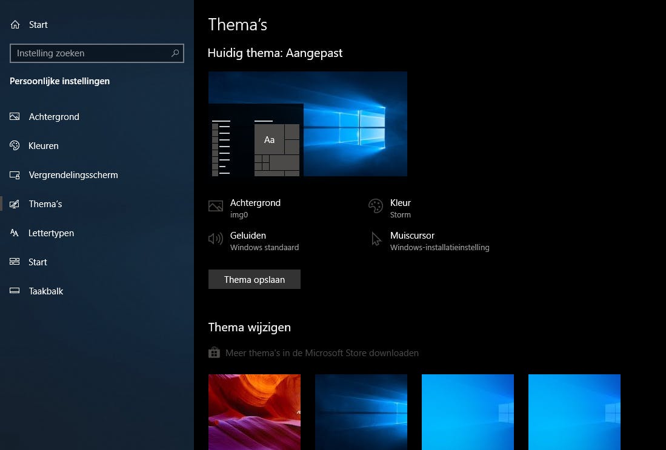Click the Vergrendelingsscherm icon in the sidebar

click(x=15, y=175)
